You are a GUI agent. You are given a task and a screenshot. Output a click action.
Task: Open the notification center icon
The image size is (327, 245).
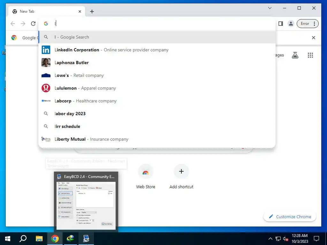(x=316, y=239)
